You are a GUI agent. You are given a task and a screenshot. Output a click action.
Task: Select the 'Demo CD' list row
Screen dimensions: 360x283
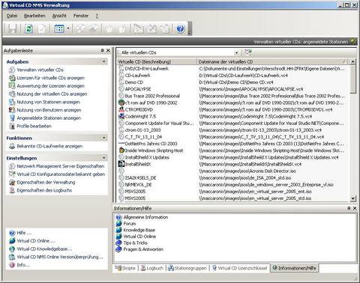(232, 82)
